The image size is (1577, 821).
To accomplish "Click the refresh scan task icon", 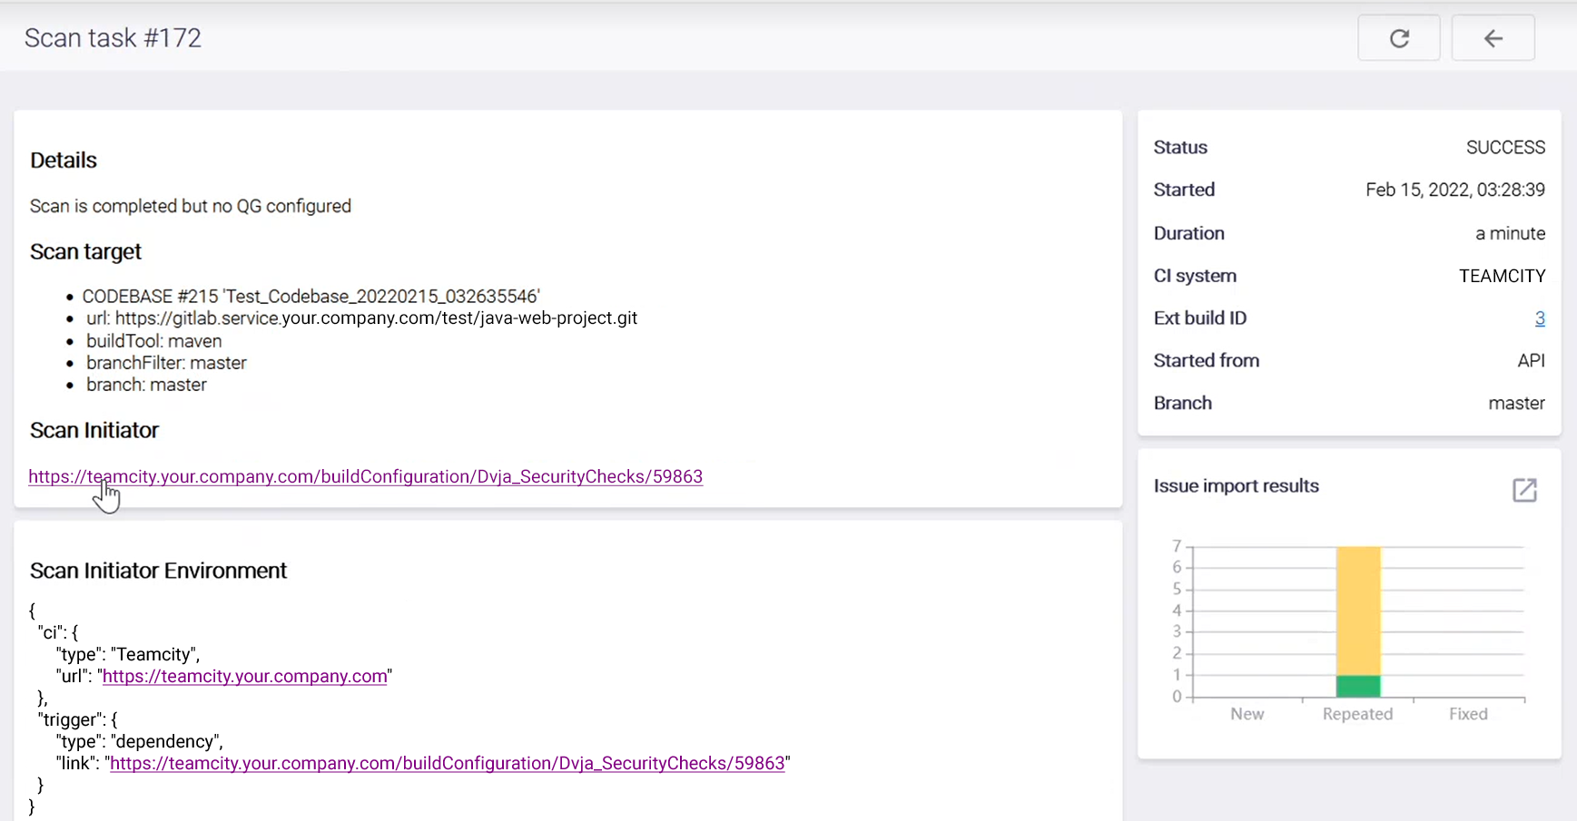I will (1398, 38).
